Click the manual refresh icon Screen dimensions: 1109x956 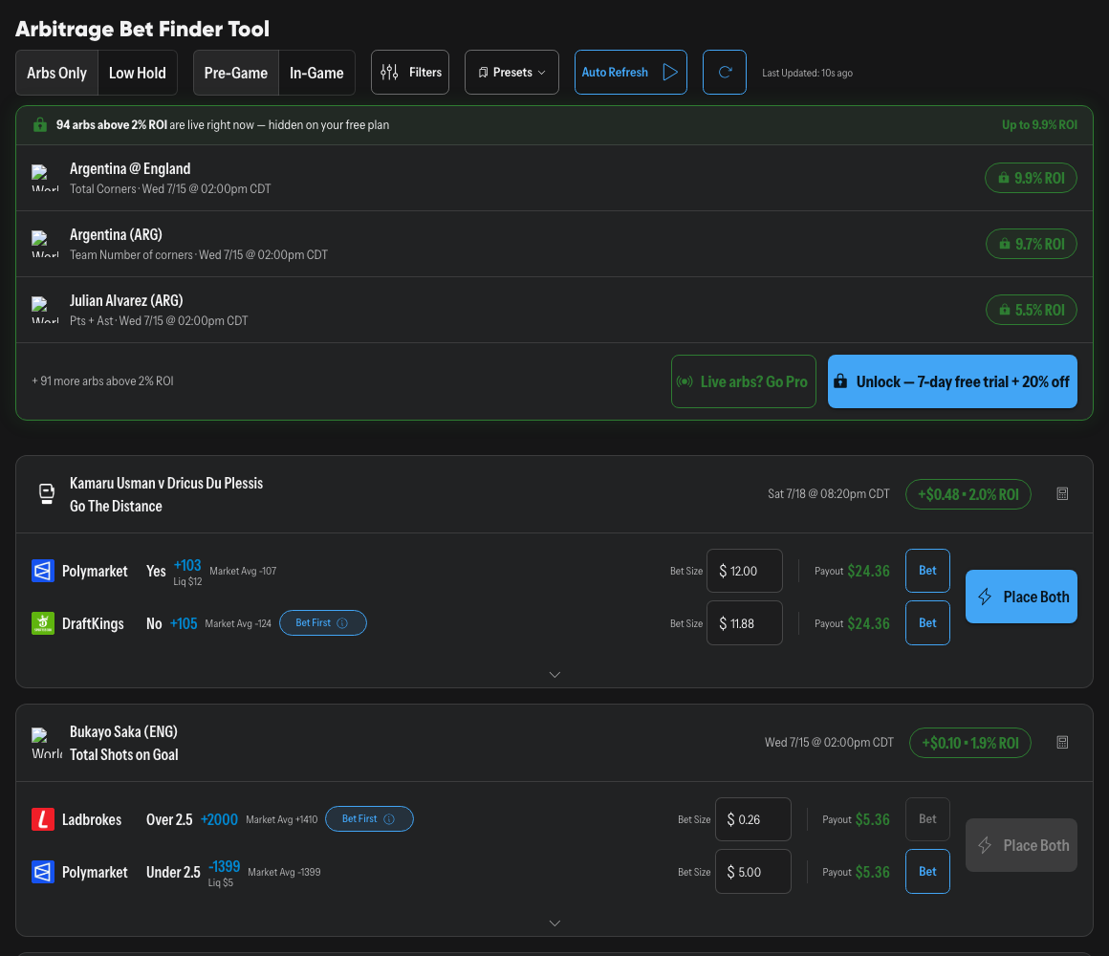coord(725,72)
